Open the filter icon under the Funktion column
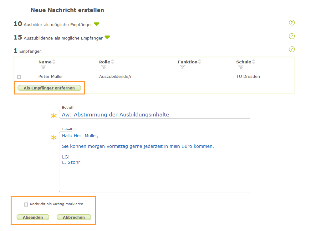 click(182, 67)
